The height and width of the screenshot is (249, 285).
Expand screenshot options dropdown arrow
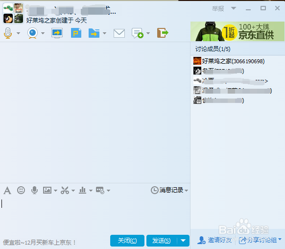pos(73,191)
